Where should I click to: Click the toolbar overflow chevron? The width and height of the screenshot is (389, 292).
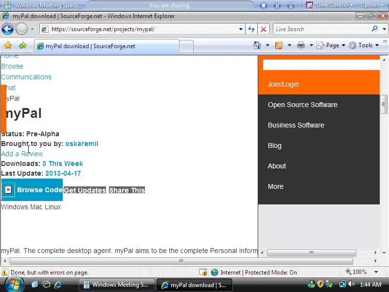(385, 41)
